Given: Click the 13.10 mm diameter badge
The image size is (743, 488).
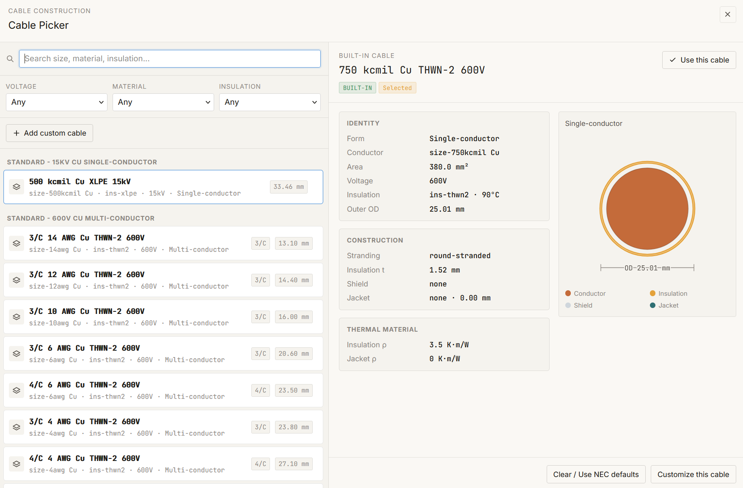Looking at the screenshot, I should 294,243.
